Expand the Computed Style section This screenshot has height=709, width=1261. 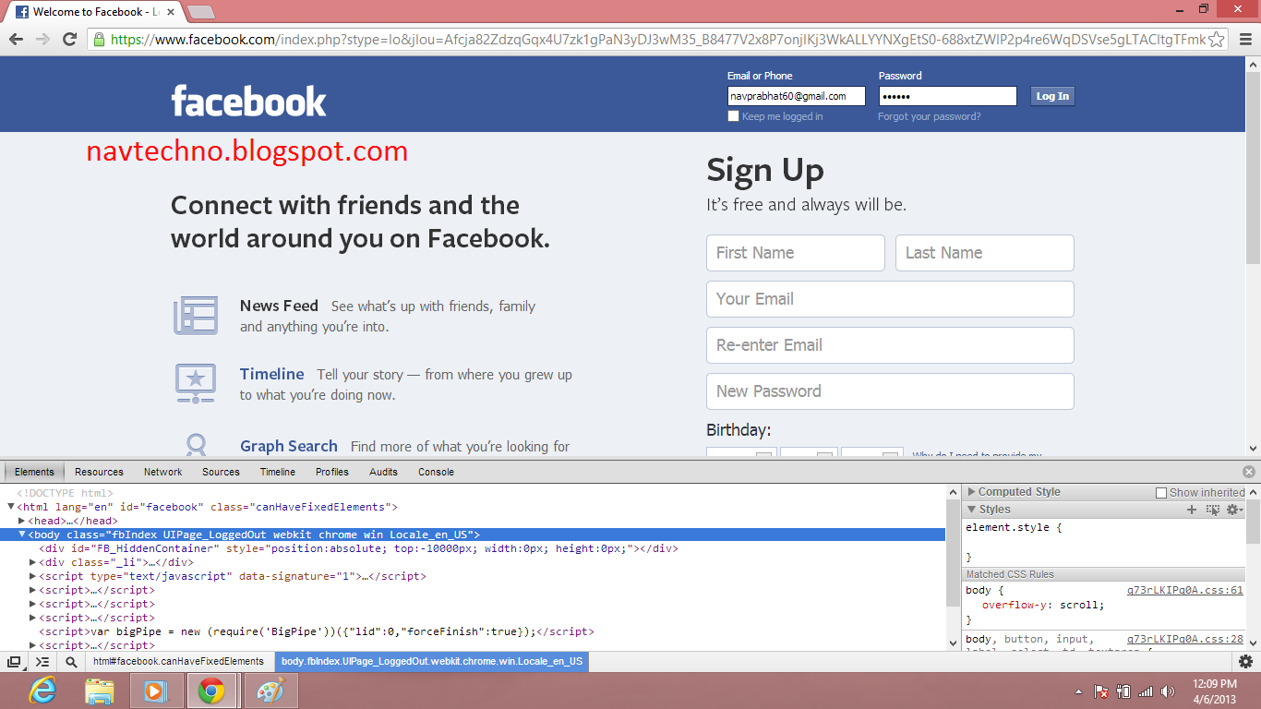point(971,492)
